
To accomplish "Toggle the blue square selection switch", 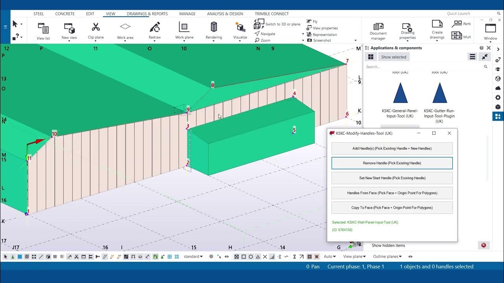I will tap(20, 257).
